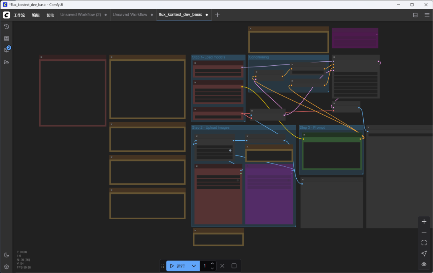Click the ComfyUI app icon in the title bar
The image size is (433, 273).
[x=5, y=5]
